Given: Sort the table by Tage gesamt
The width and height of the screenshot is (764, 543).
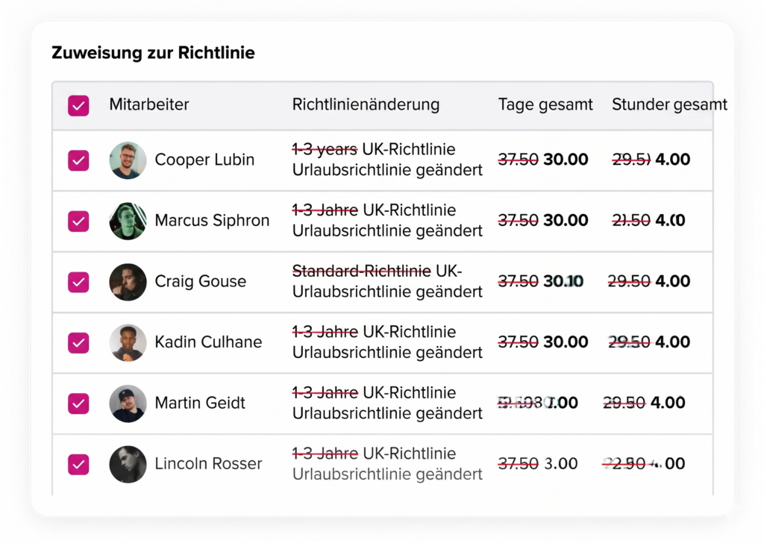Looking at the screenshot, I should [545, 104].
